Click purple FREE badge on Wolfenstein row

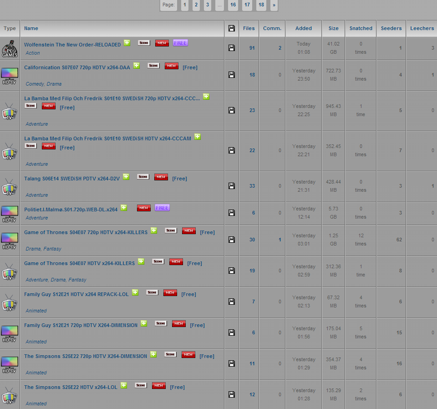tap(180, 43)
